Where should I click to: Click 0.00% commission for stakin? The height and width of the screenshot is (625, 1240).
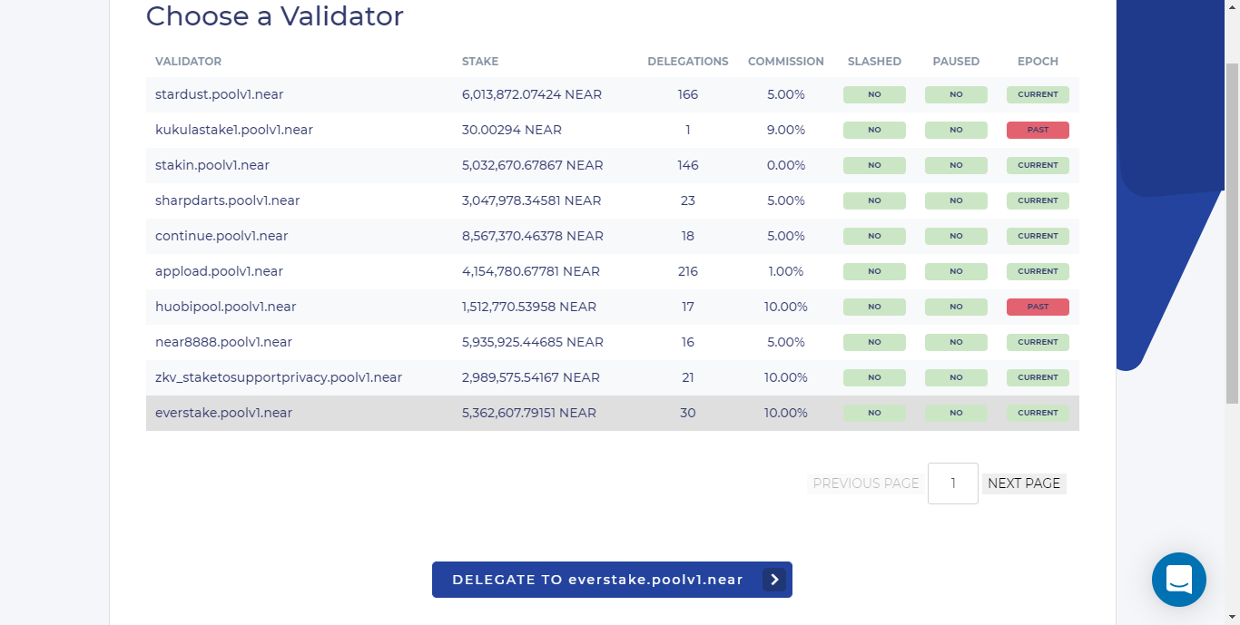[786, 165]
